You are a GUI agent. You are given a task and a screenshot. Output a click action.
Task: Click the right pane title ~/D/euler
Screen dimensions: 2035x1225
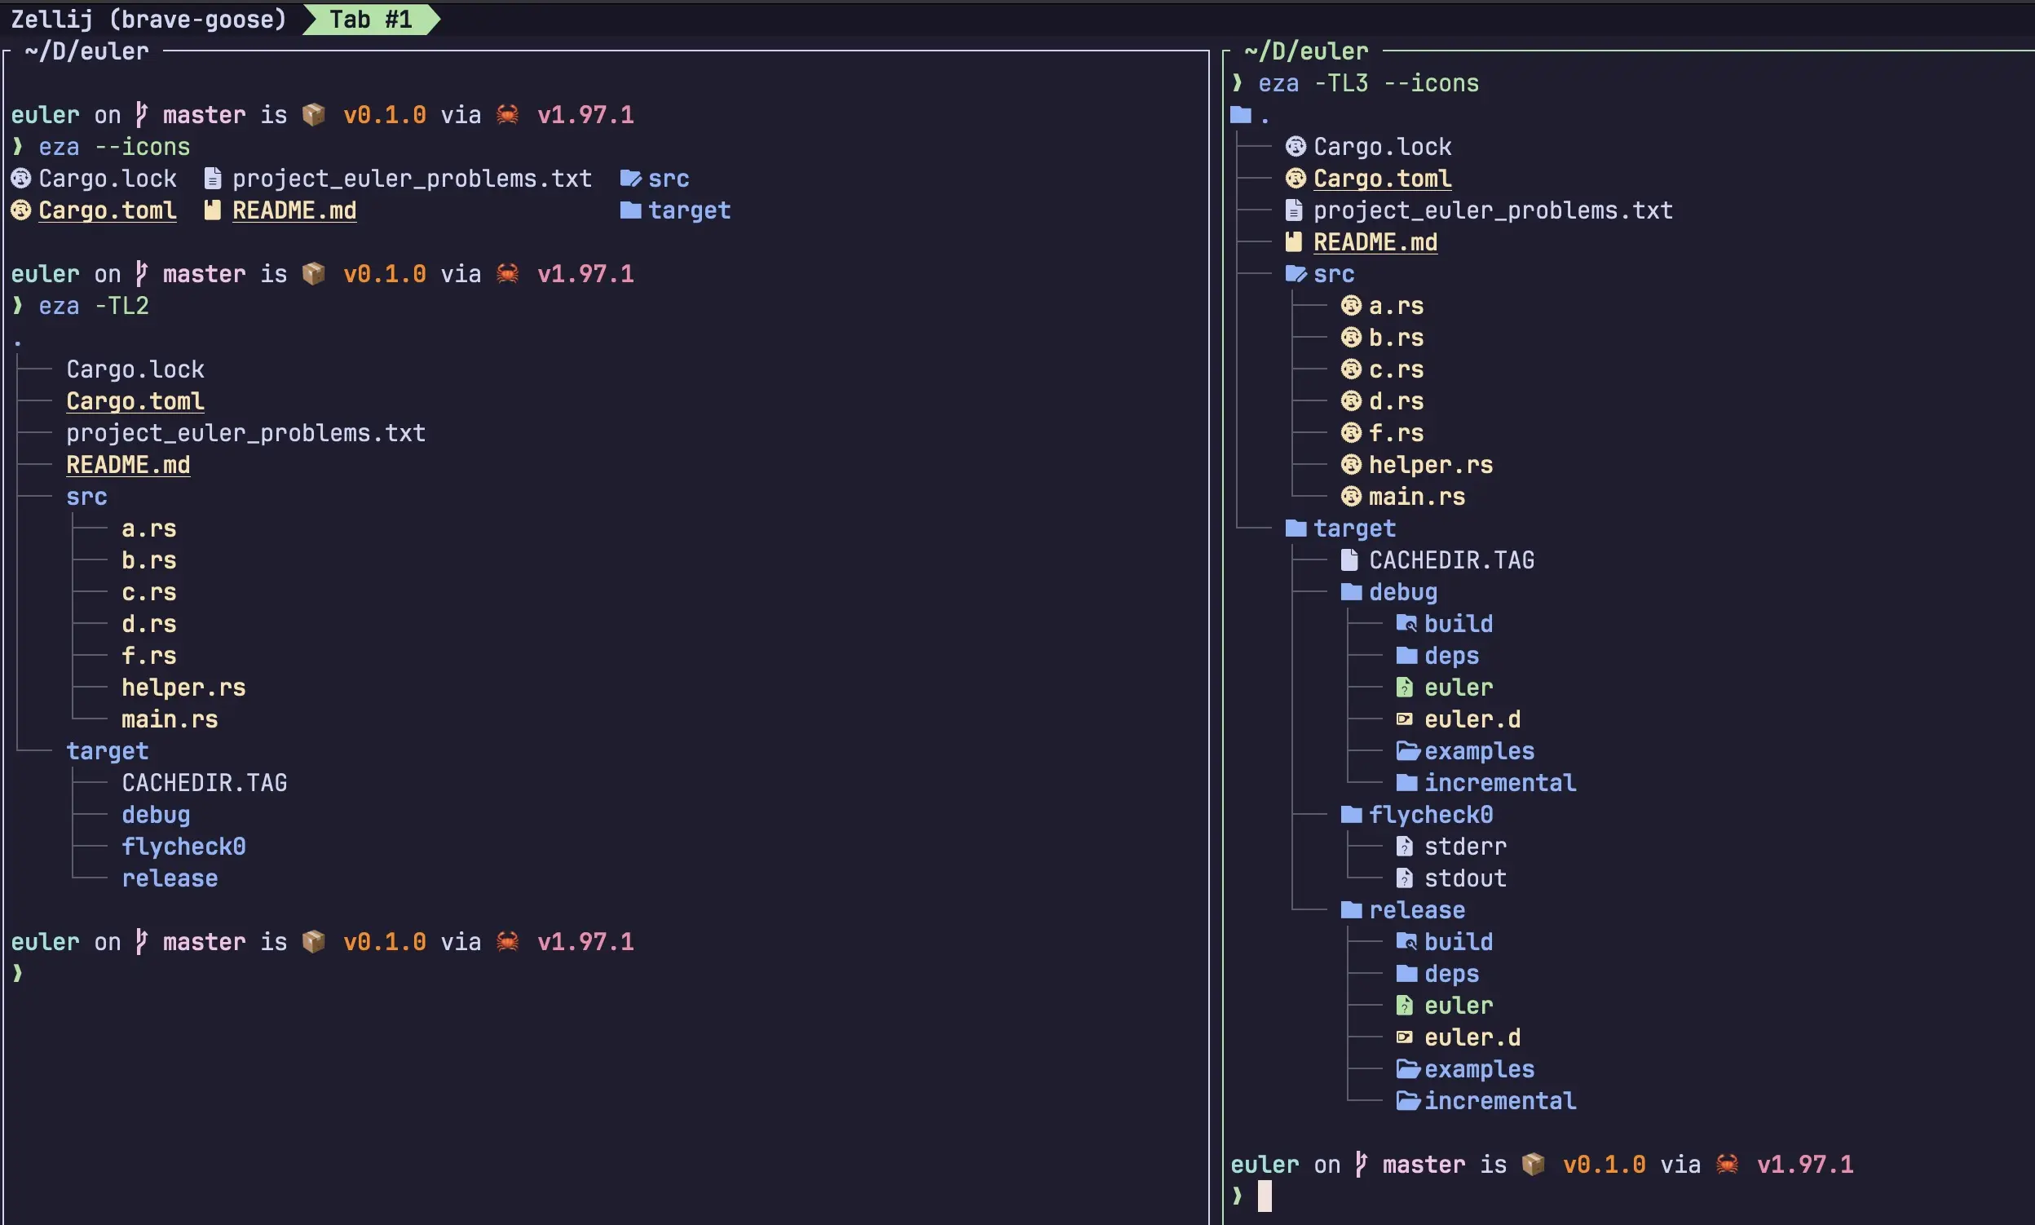click(x=1306, y=51)
